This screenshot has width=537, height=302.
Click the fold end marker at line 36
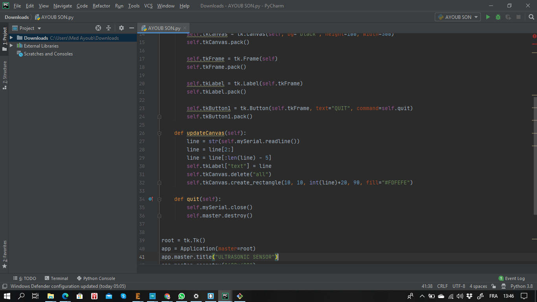click(159, 215)
